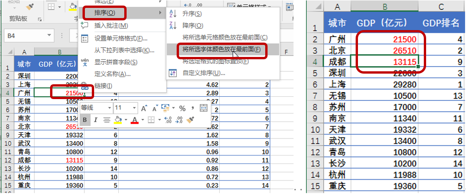
Task: Toggle Italic in the mini toolbar
Action: pyautogui.click(x=96, y=120)
